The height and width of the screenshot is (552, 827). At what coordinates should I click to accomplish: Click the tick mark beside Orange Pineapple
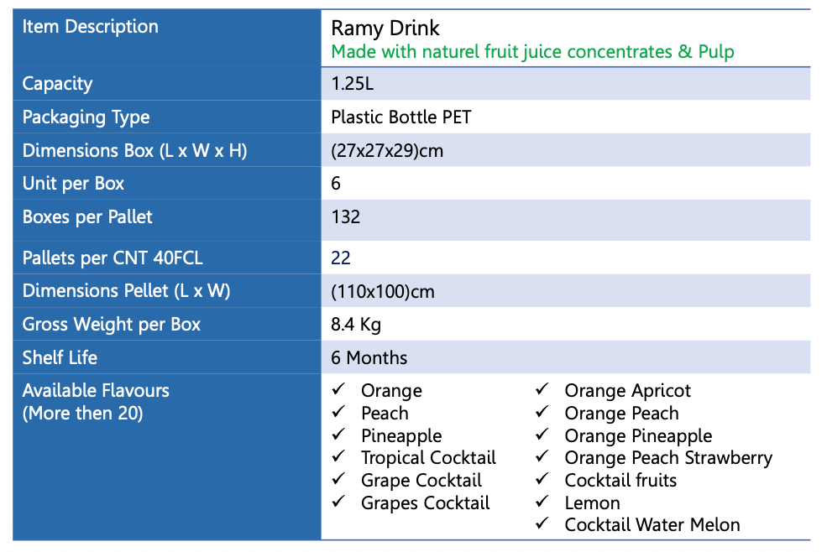[542, 435]
